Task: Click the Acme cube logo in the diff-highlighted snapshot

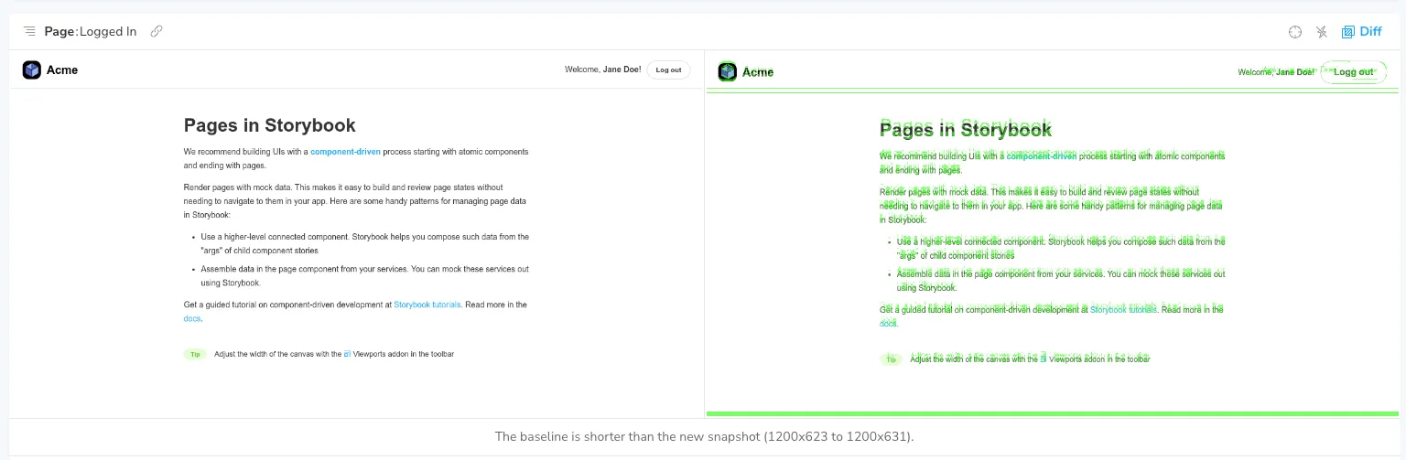Action: (728, 71)
